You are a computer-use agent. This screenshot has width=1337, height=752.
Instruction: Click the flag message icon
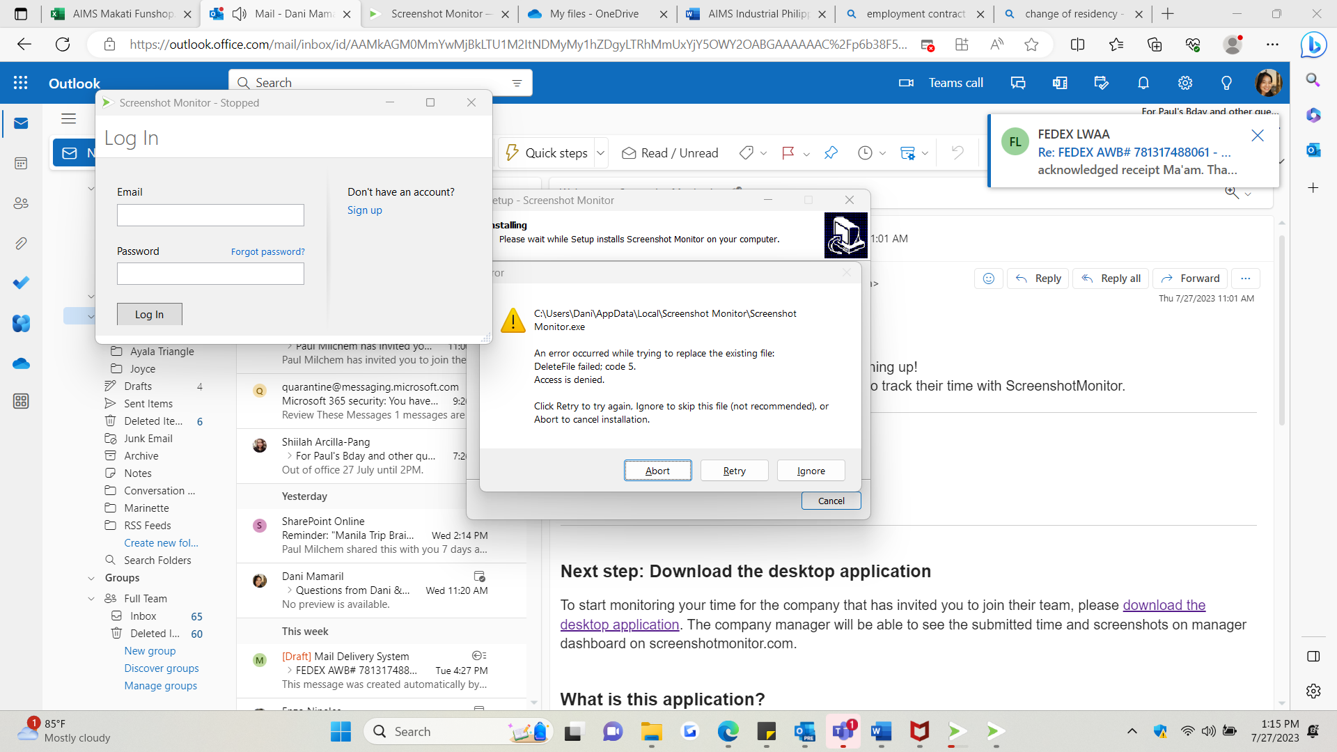[788, 153]
